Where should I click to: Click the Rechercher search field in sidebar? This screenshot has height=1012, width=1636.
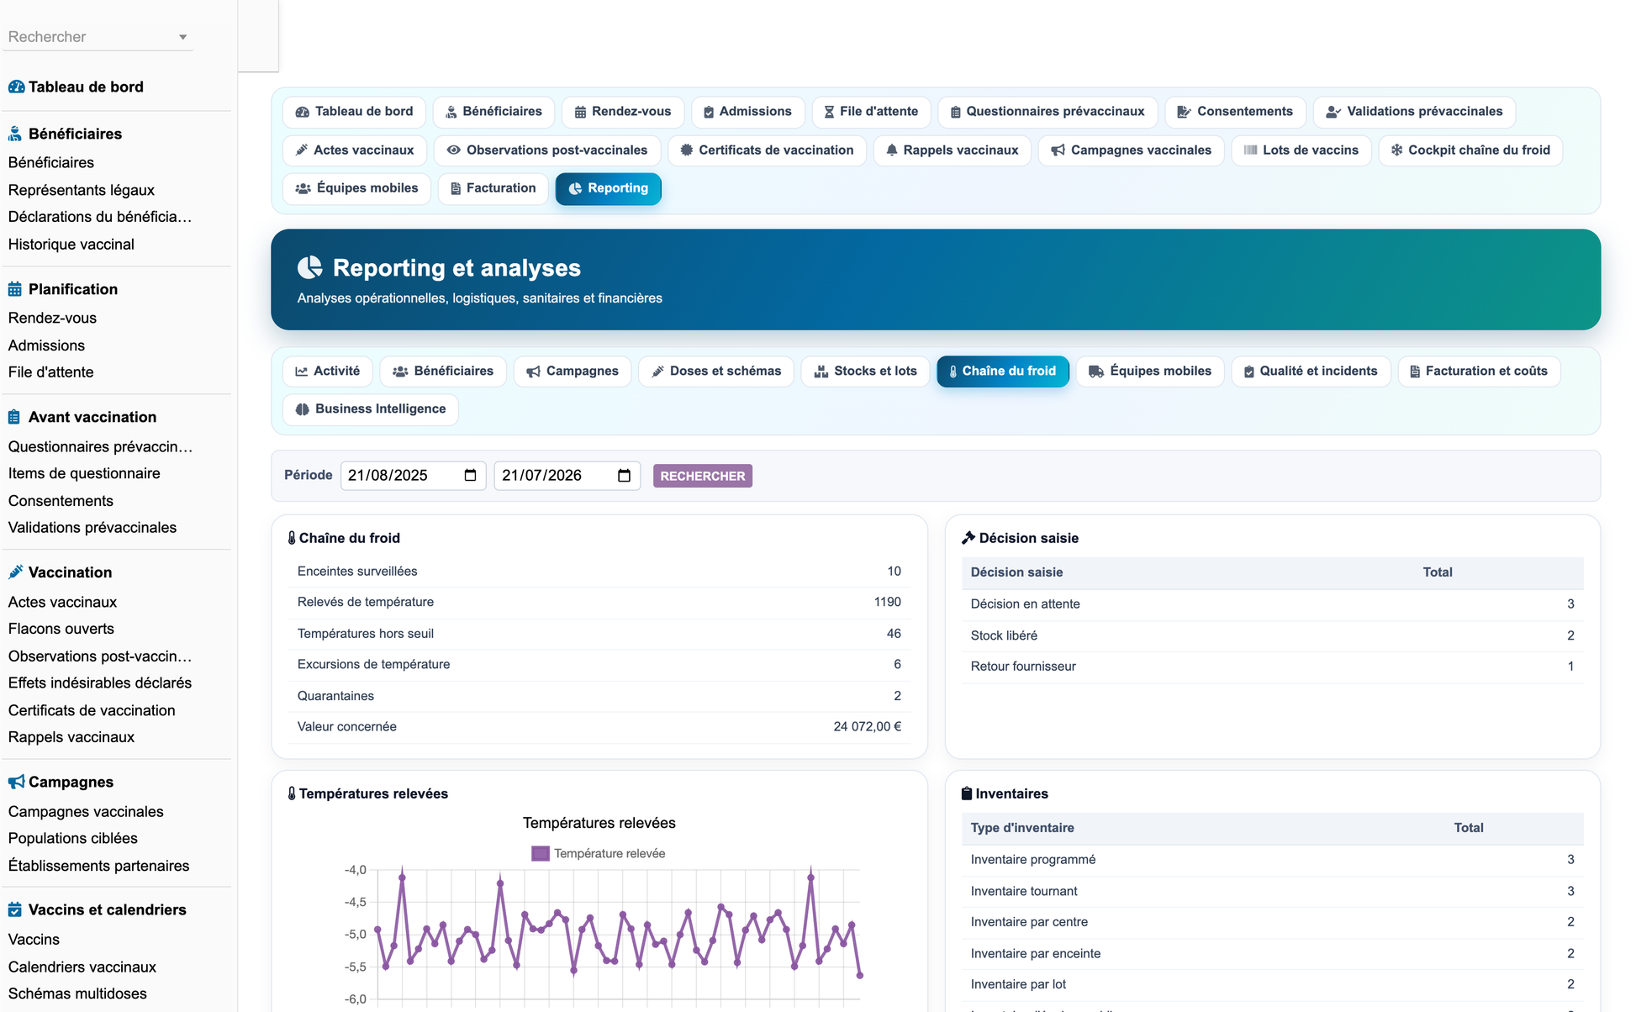click(x=98, y=37)
